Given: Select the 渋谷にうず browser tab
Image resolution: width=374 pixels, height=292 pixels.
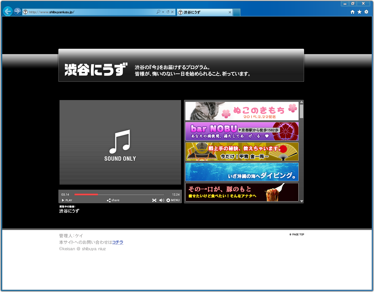Looking at the screenshot, I should pos(205,12).
